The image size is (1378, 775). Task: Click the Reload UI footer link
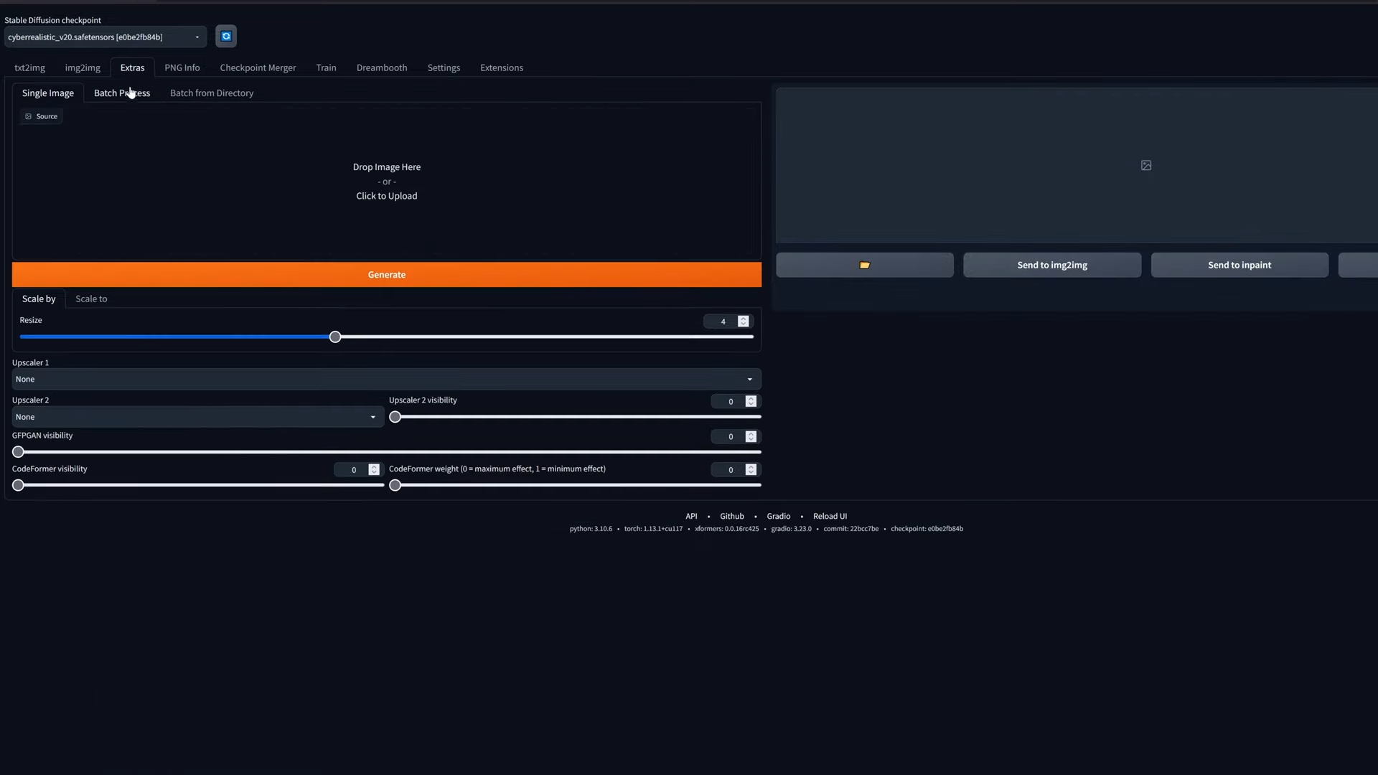(830, 517)
